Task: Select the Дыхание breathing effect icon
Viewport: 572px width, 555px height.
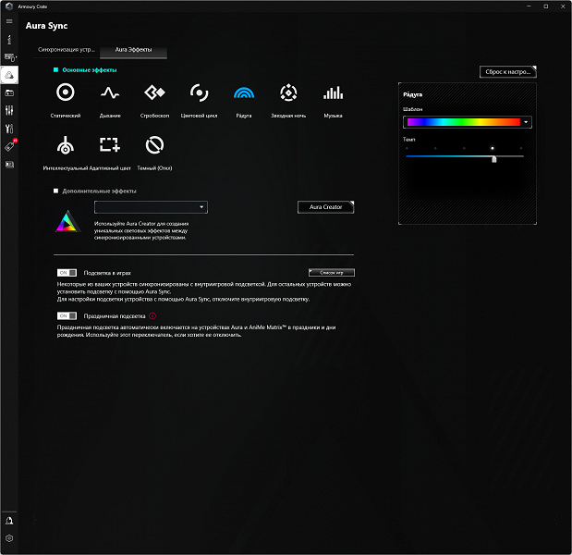Action: point(110,93)
